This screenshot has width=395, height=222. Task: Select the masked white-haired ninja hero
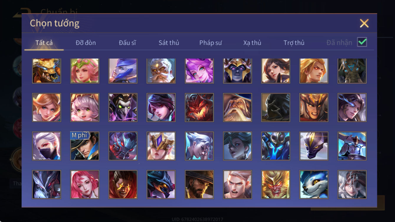(x=47, y=146)
